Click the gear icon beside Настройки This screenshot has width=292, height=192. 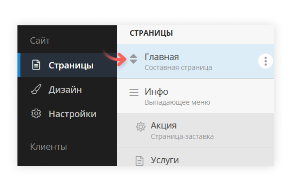[x=36, y=114]
